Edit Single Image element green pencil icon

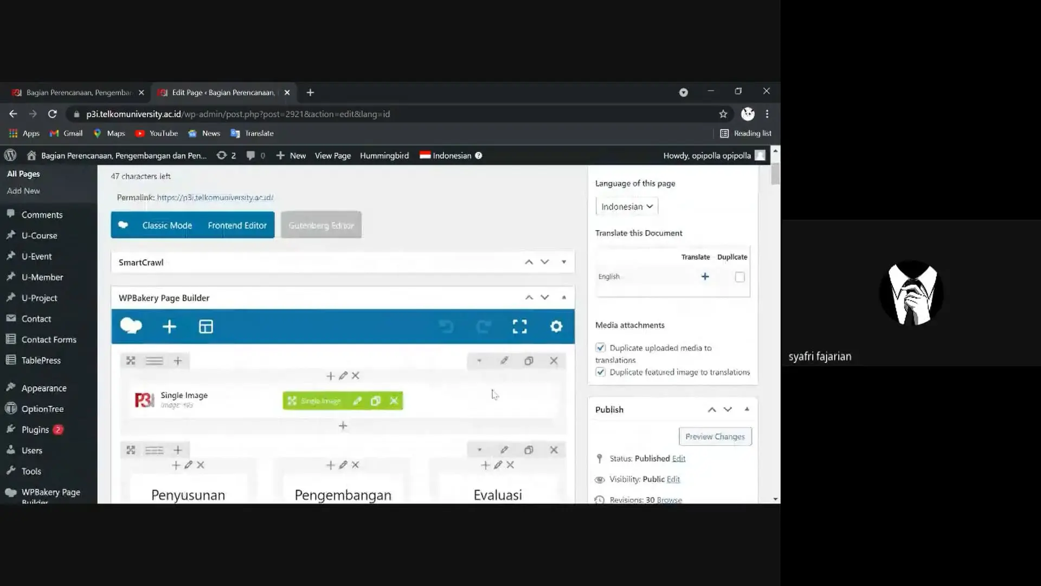[357, 401]
